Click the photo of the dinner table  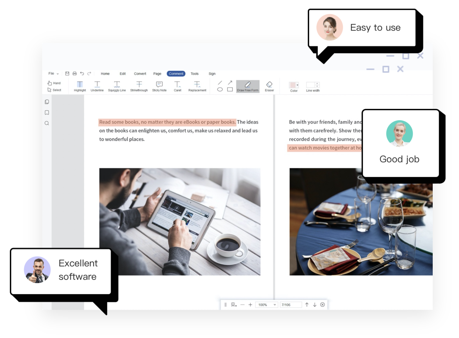pyautogui.click(x=361, y=222)
